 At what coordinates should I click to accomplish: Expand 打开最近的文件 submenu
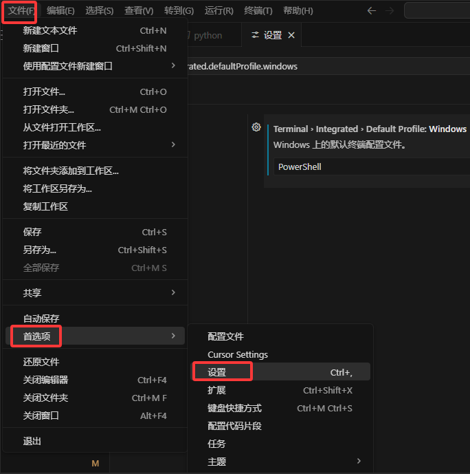click(95, 145)
